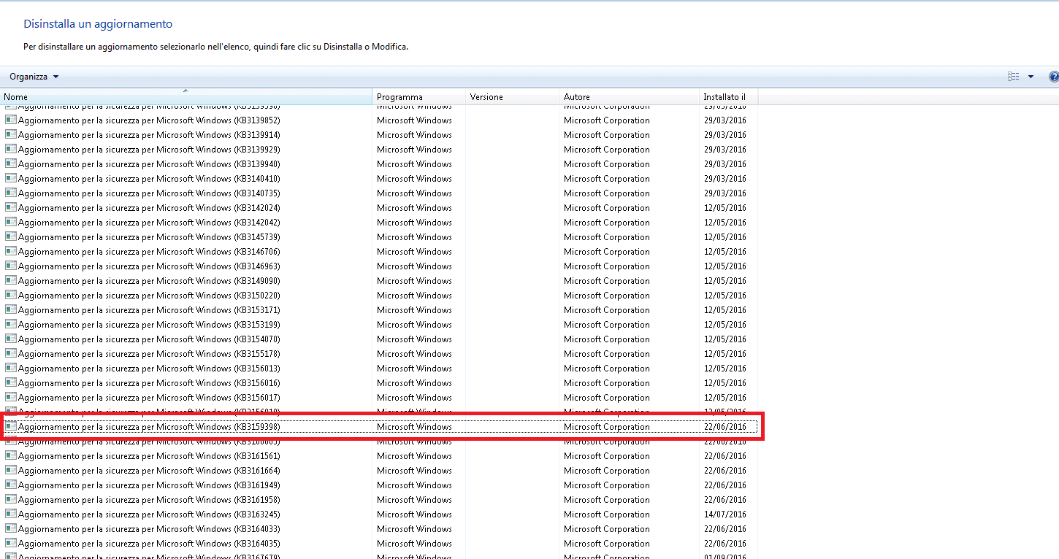The image size is (1059, 559).
Task: Click Microsoft Corporation in KB3164035 row
Action: click(606, 544)
